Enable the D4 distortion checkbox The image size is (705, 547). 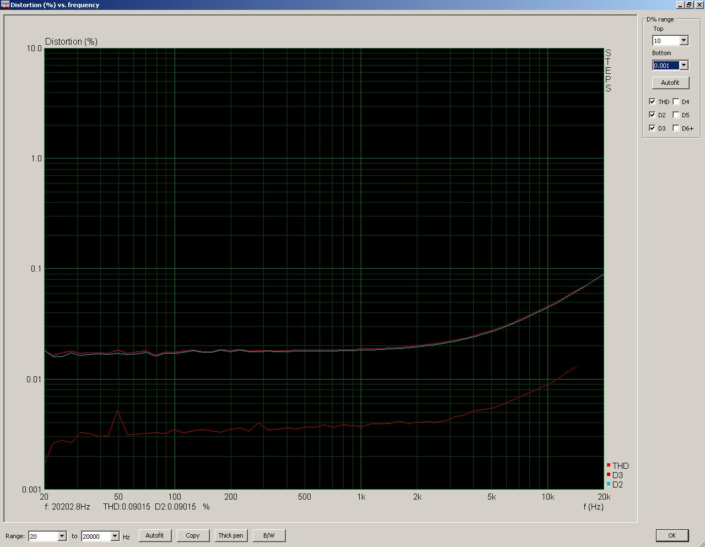[x=676, y=102]
